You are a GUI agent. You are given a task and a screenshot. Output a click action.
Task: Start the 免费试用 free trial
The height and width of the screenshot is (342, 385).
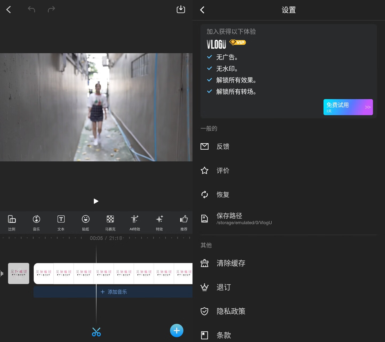[x=348, y=107]
